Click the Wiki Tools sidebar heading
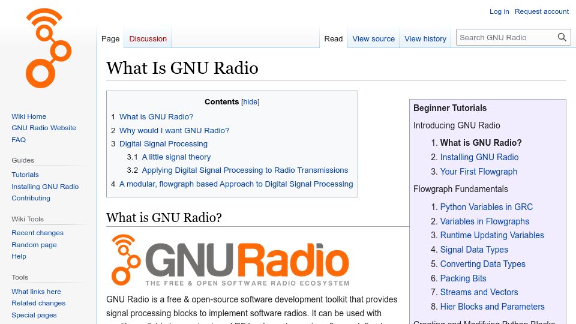The width and height of the screenshot is (576, 324). tap(28, 219)
